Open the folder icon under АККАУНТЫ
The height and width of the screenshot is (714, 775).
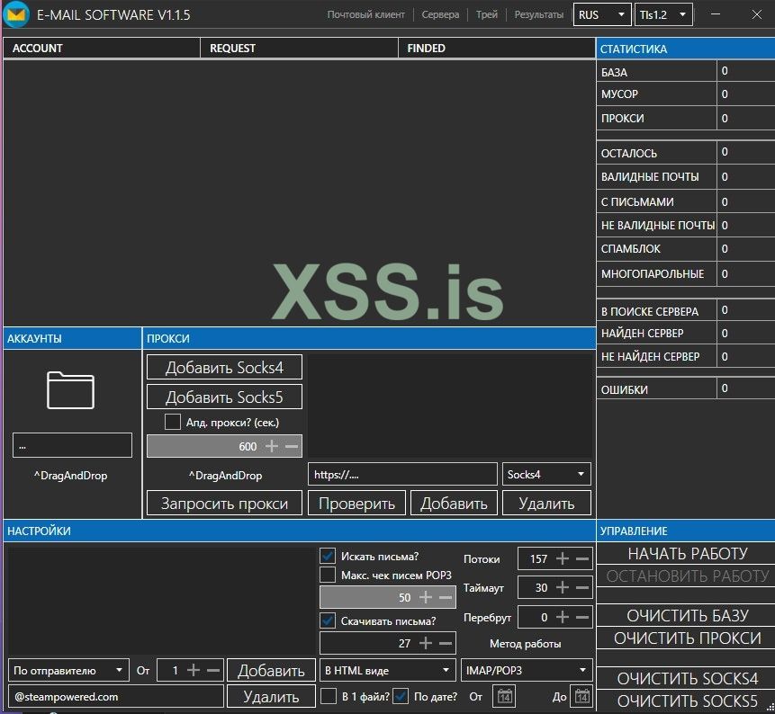(71, 389)
